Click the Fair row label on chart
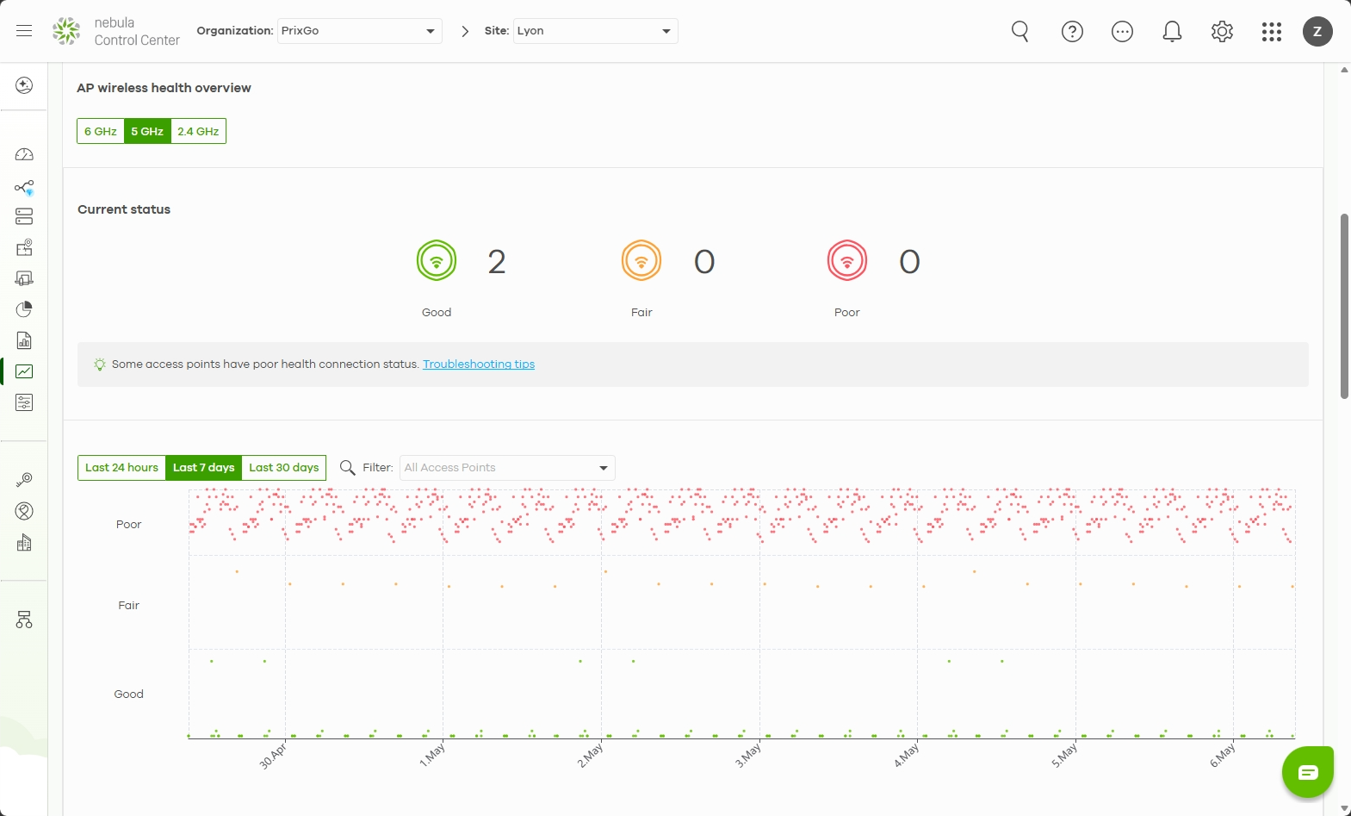Viewport: 1351px width, 816px height. 129,605
